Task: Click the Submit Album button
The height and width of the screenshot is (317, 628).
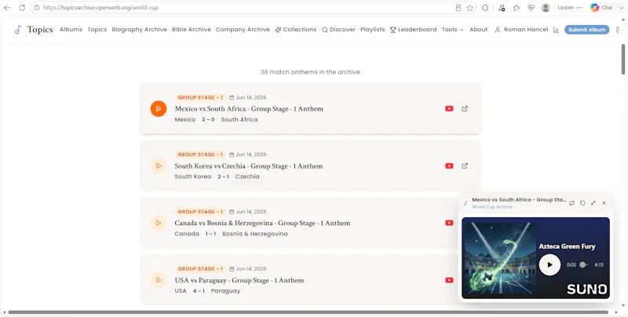Action: (x=586, y=30)
